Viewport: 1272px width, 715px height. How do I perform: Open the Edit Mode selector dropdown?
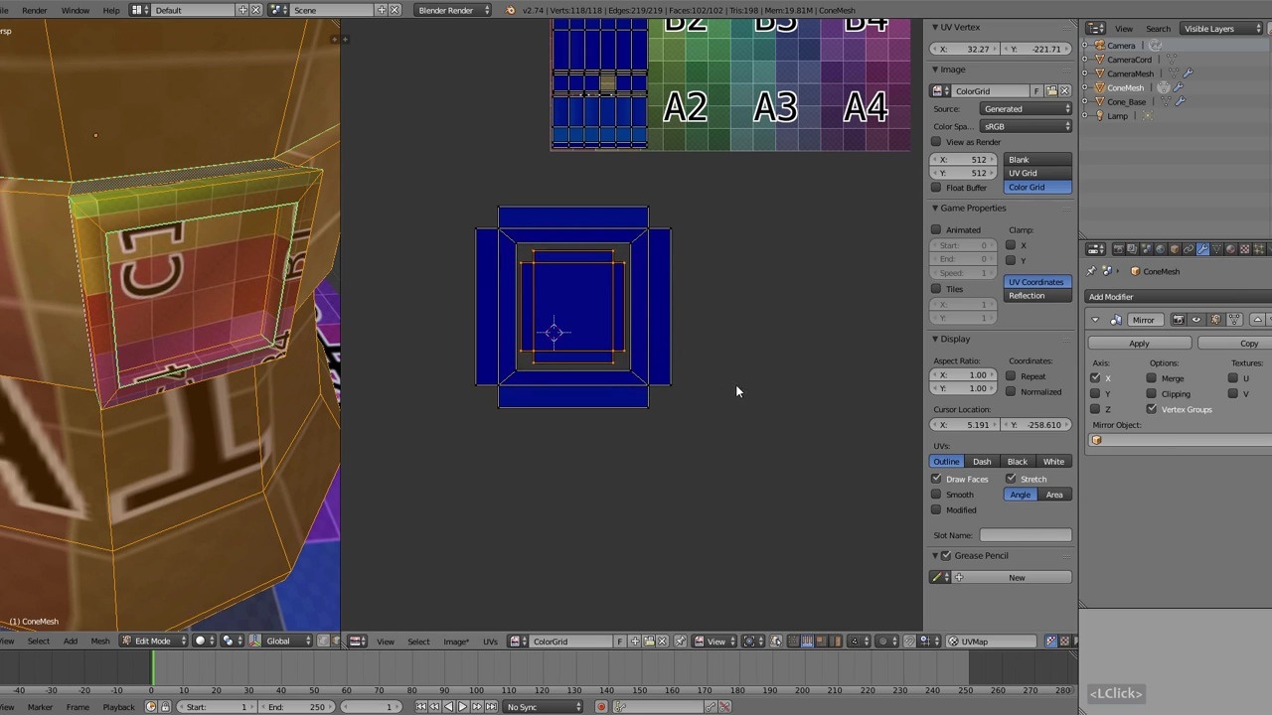pos(153,642)
